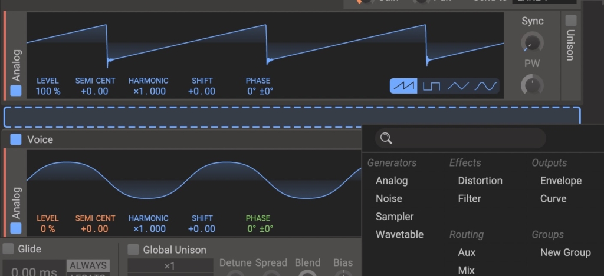Disable the top Analog oscillator toggle
604x276 pixels.
(x=16, y=91)
